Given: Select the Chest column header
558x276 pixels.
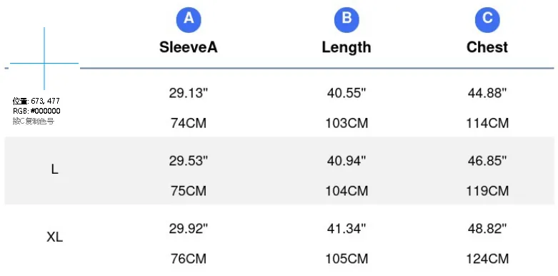Looking at the screenshot, I should [x=487, y=47].
